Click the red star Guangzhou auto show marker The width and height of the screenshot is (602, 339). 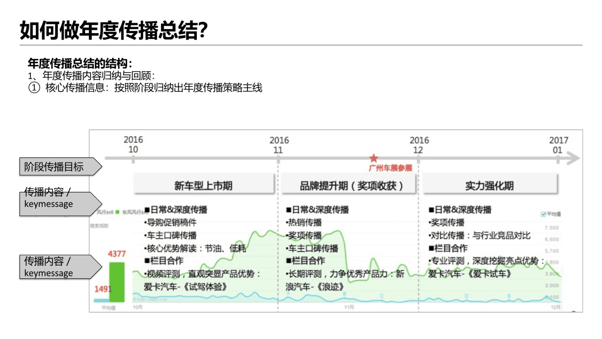tap(373, 158)
